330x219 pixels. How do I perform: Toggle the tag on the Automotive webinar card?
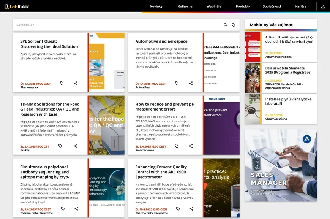176,83
